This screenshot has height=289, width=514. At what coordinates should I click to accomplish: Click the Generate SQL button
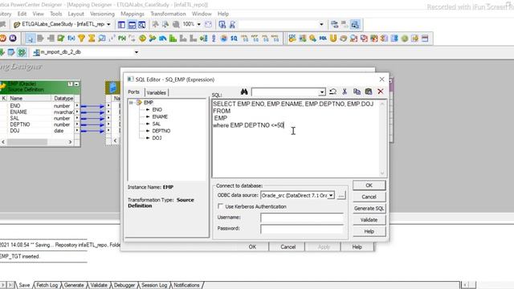[369, 208]
